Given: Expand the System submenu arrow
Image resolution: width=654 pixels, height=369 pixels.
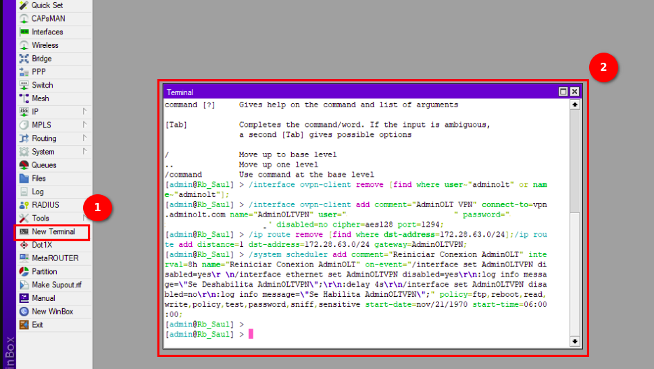Looking at the screenshot, I should click(x=84, y=152).
